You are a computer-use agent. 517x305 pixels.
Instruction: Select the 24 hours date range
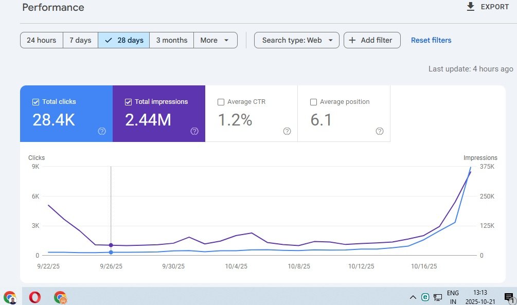tap(41, 40)
